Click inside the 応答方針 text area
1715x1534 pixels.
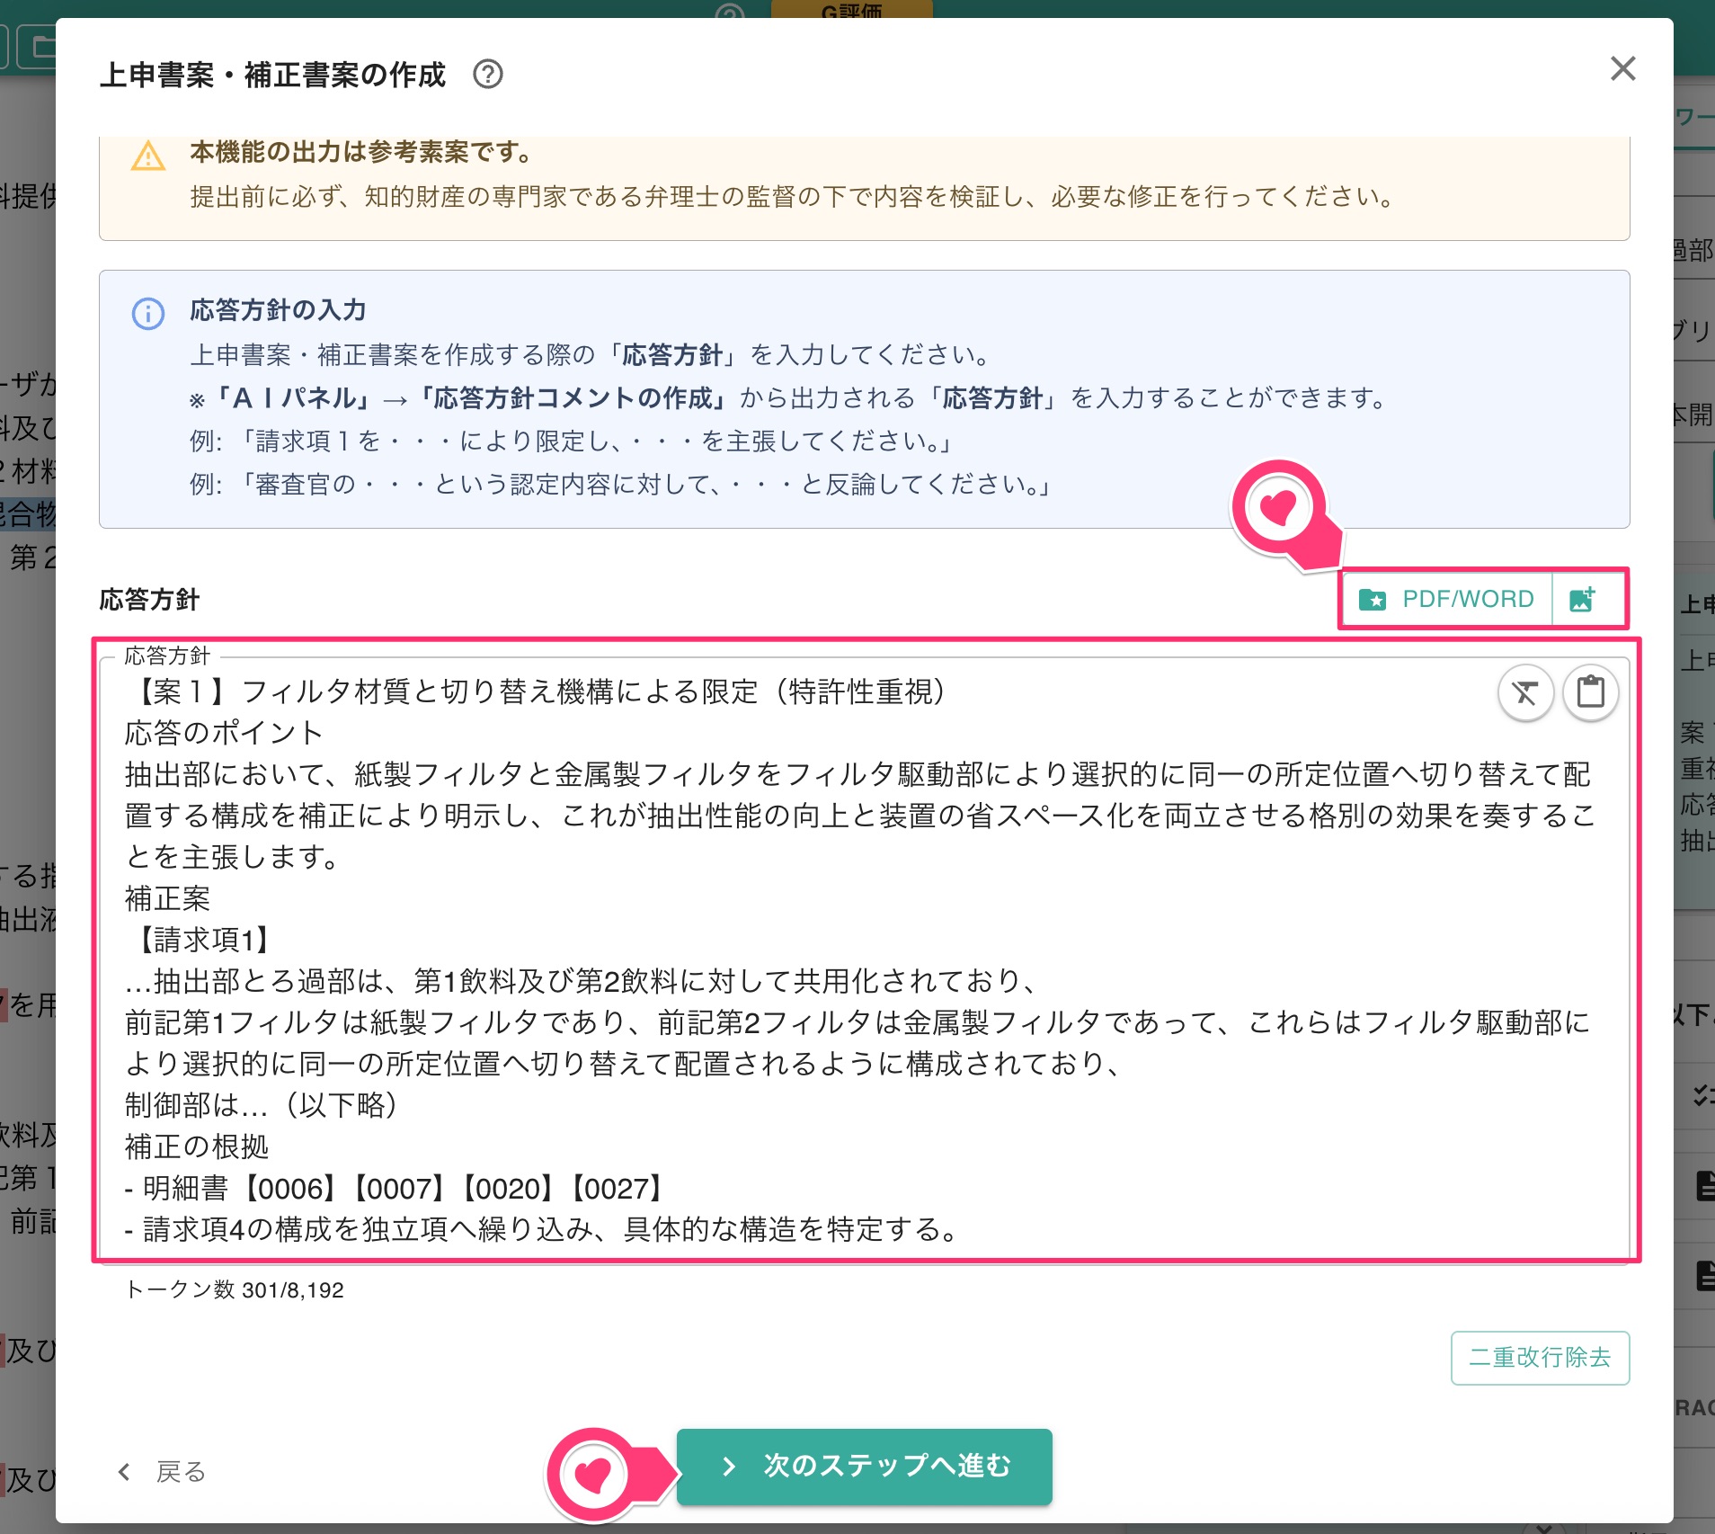coord(866,959)
